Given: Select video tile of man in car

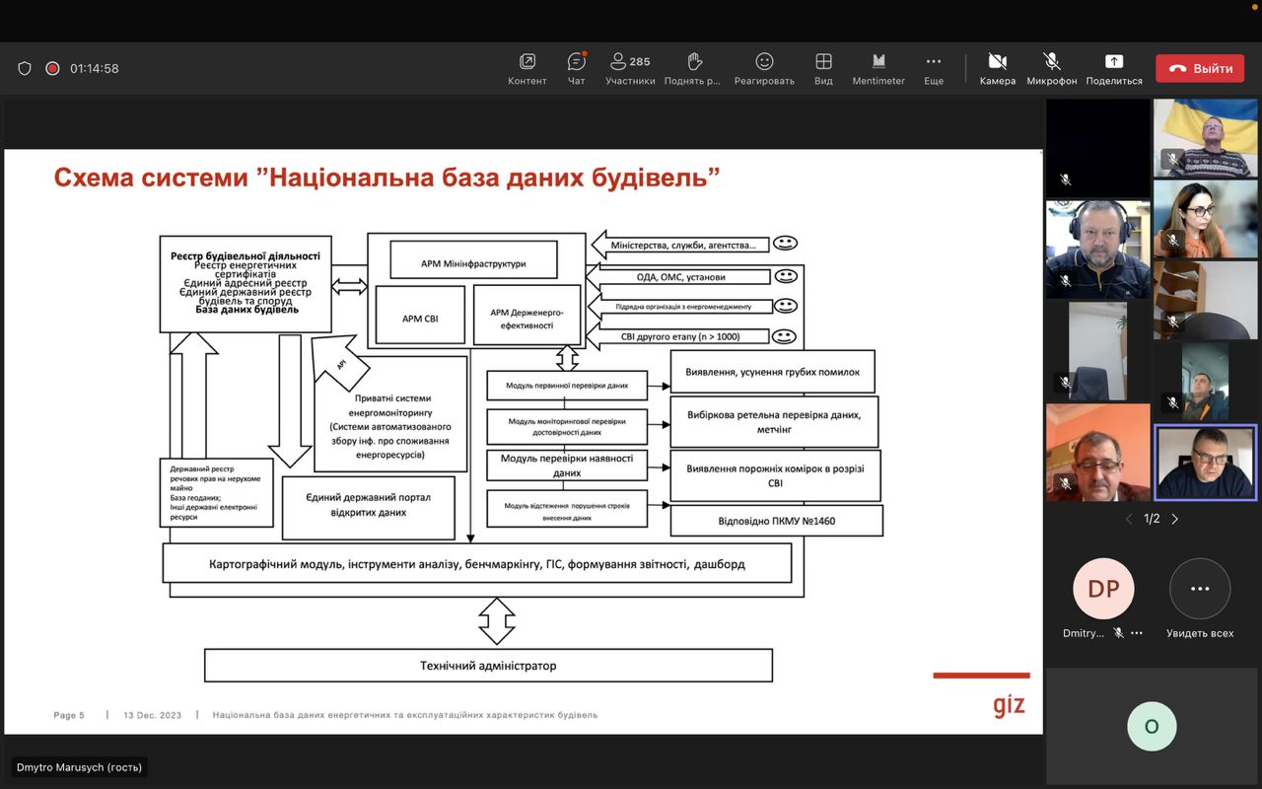Looking at the screenshot, I should 1205,381.
